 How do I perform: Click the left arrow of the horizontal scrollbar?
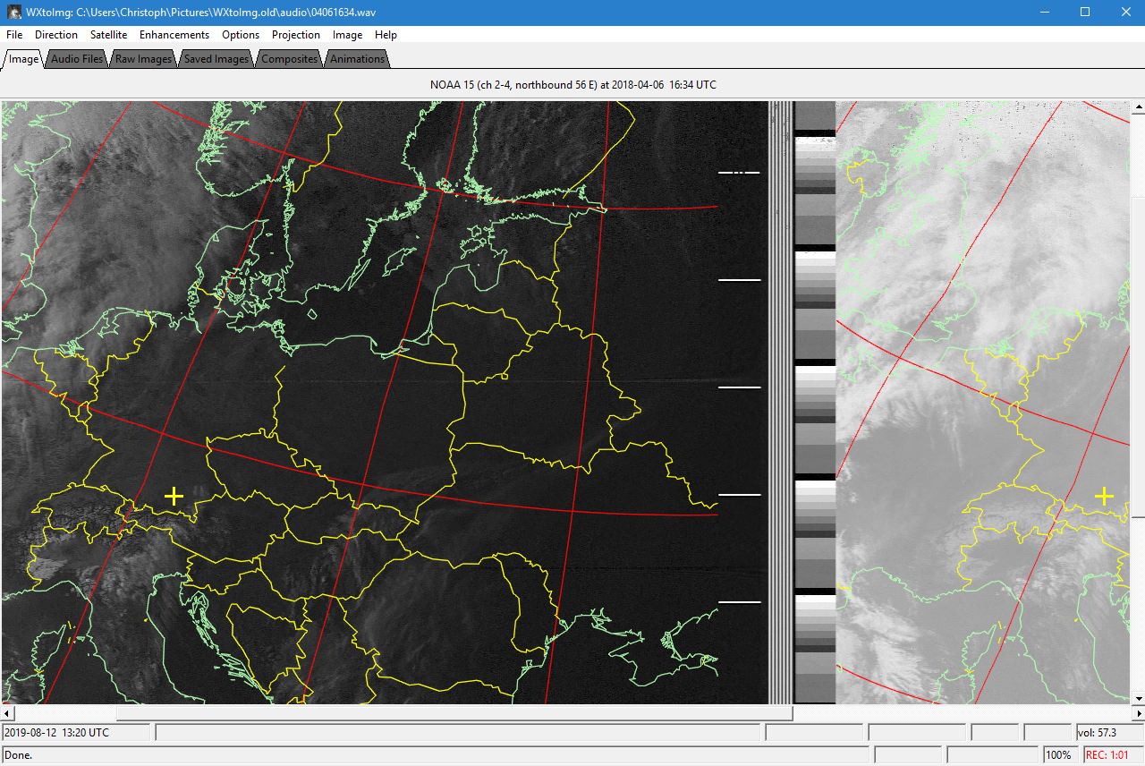pyautogui.click(x=7, y=713)
